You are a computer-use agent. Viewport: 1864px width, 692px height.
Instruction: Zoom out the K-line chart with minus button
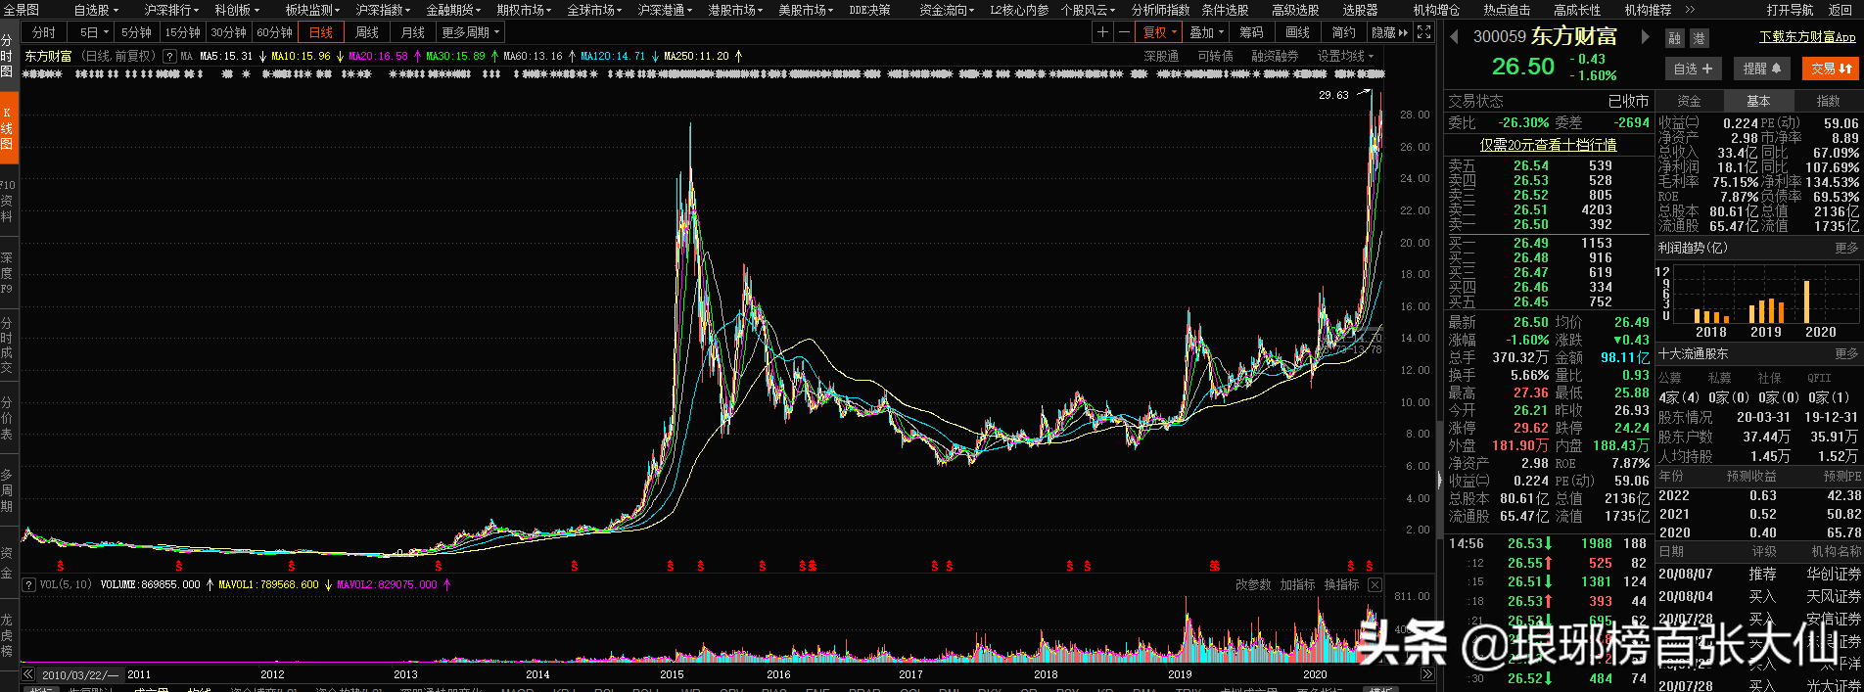pos(1124,32)
